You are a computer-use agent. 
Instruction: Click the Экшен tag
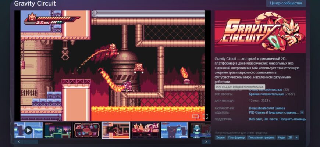tap(220, 137)
